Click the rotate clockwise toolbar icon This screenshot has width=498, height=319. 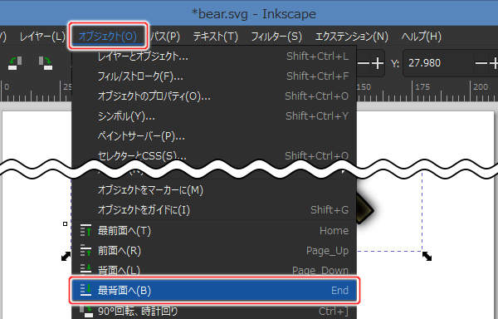(x=46, y=63)
